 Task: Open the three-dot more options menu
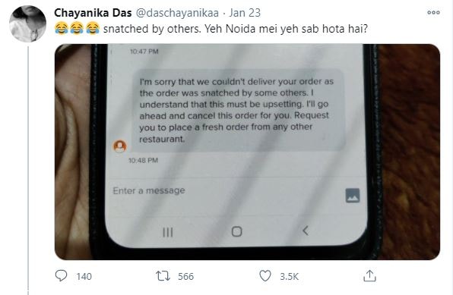pos(433,12)
